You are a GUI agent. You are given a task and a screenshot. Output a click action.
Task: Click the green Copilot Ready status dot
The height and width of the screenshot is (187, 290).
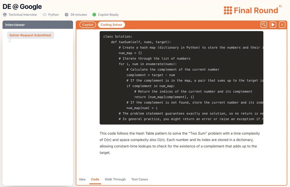click(x=94, y=15)
